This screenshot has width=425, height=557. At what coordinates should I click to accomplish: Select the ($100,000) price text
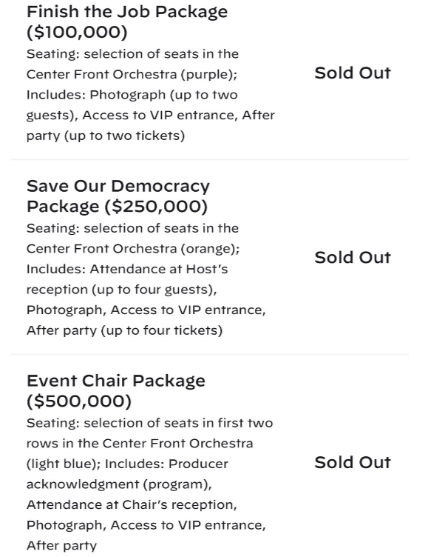pos(77,33)
